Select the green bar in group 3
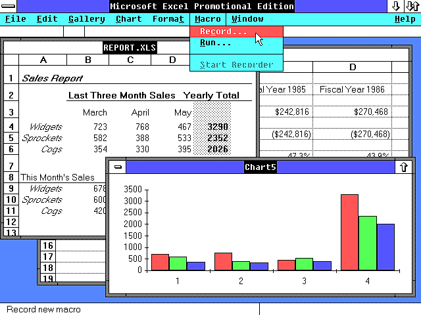 coord(304,264)
